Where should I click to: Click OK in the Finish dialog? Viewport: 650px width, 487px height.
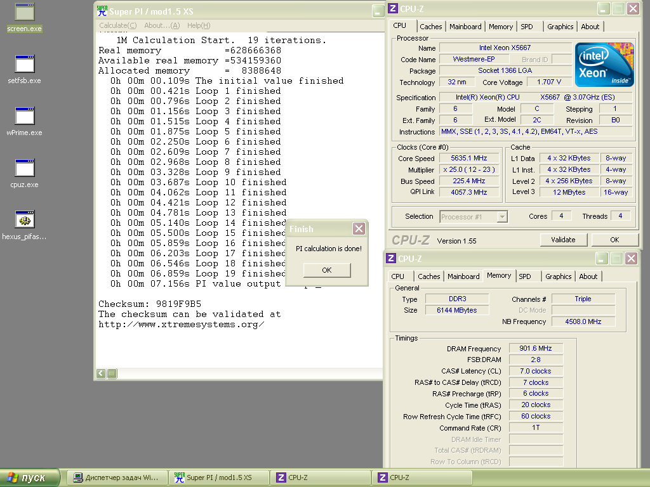(327, 270)
